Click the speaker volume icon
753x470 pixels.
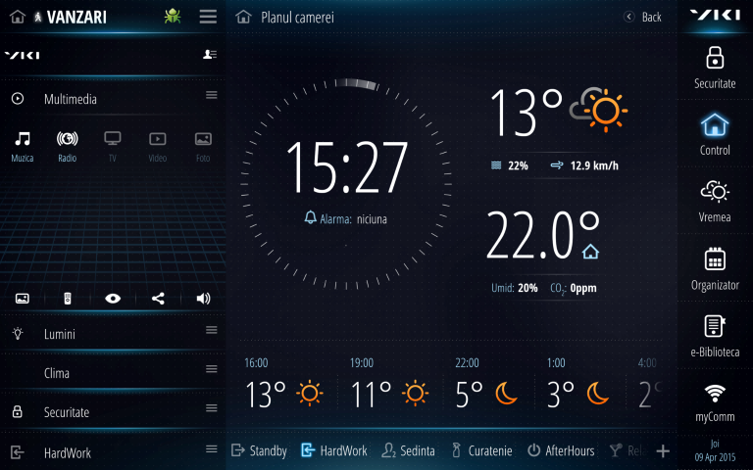tap(203, 299)
